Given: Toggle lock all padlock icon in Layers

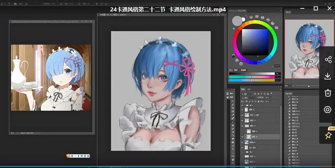Looking at the screenshot, I should pos(258,102).
